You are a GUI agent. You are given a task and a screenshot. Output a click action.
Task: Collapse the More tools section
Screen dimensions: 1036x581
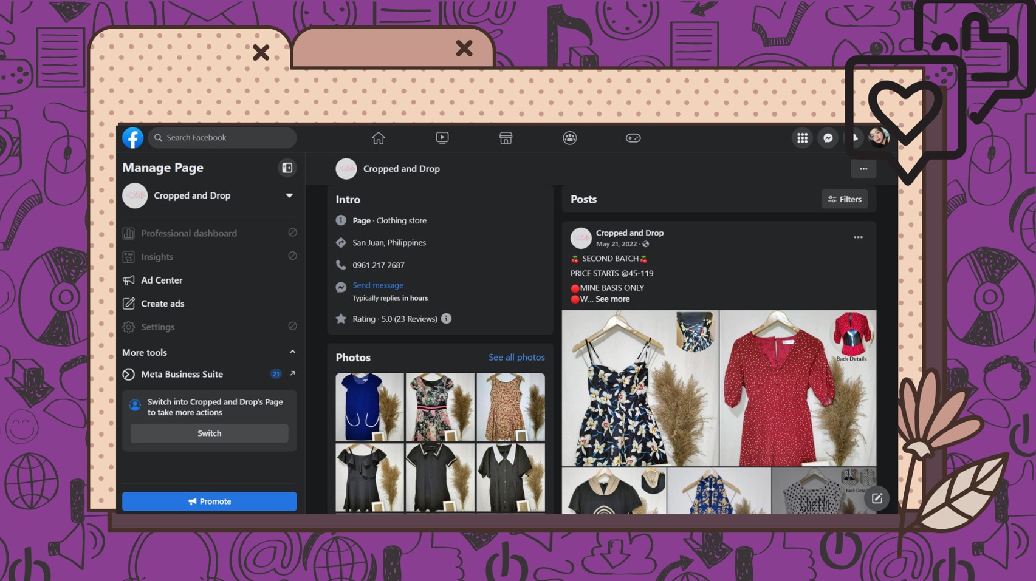coord(292,352)
